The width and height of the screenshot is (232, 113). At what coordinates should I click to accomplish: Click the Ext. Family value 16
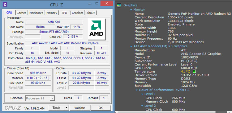32,53
